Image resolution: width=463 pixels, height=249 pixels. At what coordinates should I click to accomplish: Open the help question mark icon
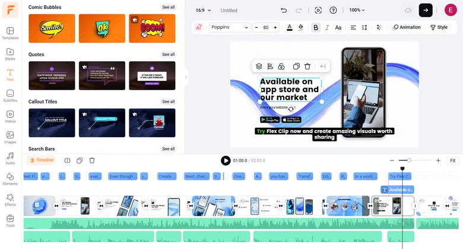(x=333, y=10)
